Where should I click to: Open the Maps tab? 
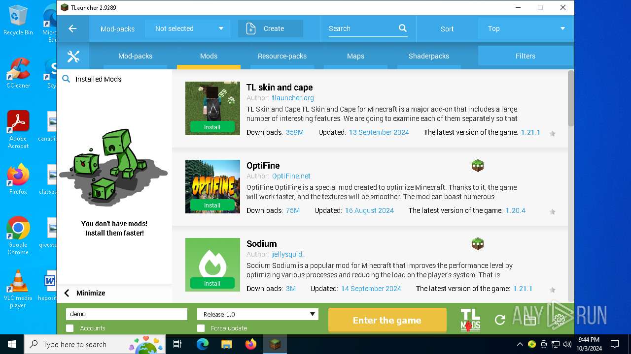pyautogui.click(x=355, y=56)
